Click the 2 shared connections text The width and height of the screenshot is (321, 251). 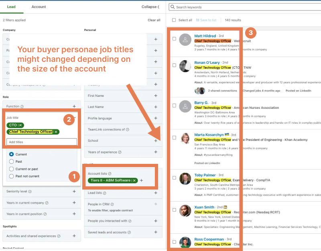point(223,91)
